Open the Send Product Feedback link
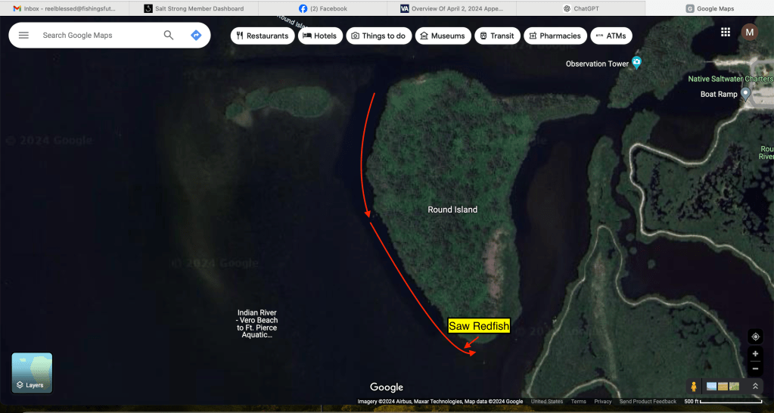The height and width of the screenshot is (413, 774). [x=648, y=402]
